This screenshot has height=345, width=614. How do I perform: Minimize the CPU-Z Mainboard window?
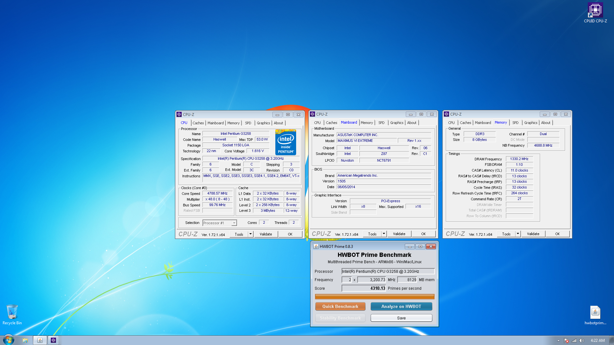pos(411,114)
